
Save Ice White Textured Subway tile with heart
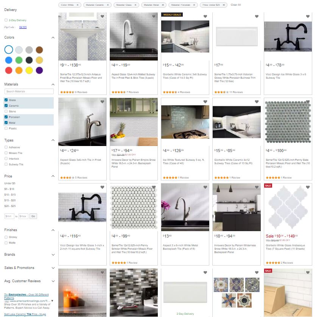[x=205, y=102]
